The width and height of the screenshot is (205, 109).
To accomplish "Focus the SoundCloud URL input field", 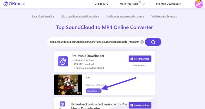I will click(x=95, y=42).
